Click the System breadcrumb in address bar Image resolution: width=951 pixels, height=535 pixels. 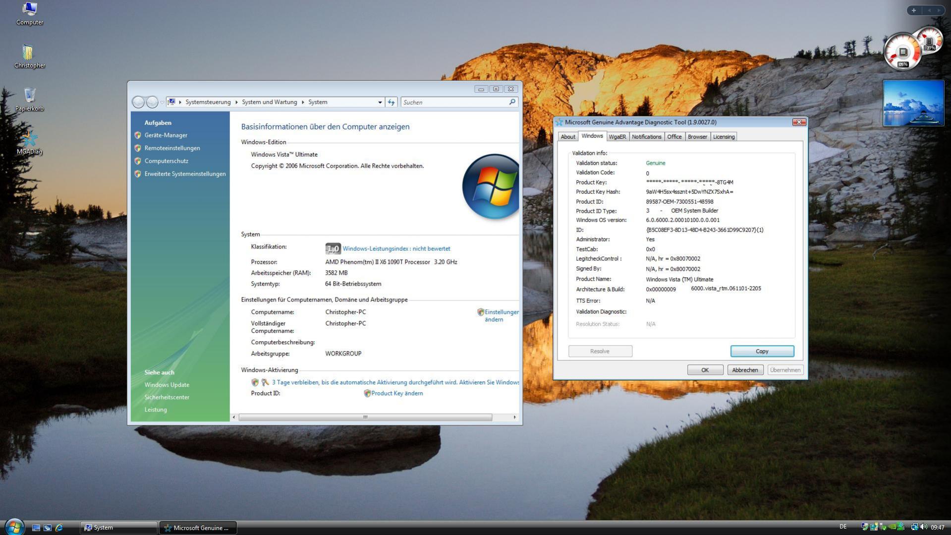point(318,102)
